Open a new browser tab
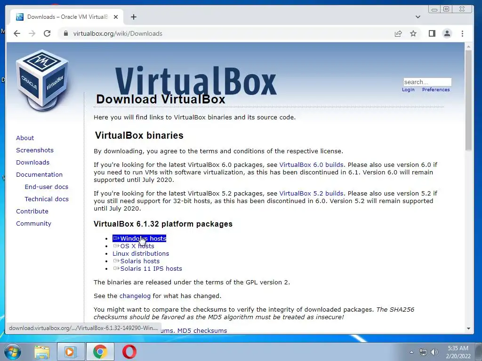 click(133, 17)
